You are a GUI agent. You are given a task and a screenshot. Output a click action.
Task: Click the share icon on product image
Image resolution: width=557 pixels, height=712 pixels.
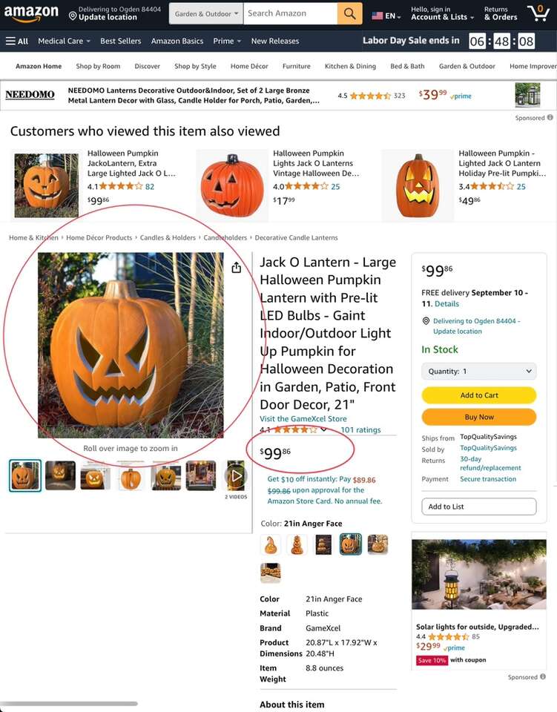click(236, 268)
